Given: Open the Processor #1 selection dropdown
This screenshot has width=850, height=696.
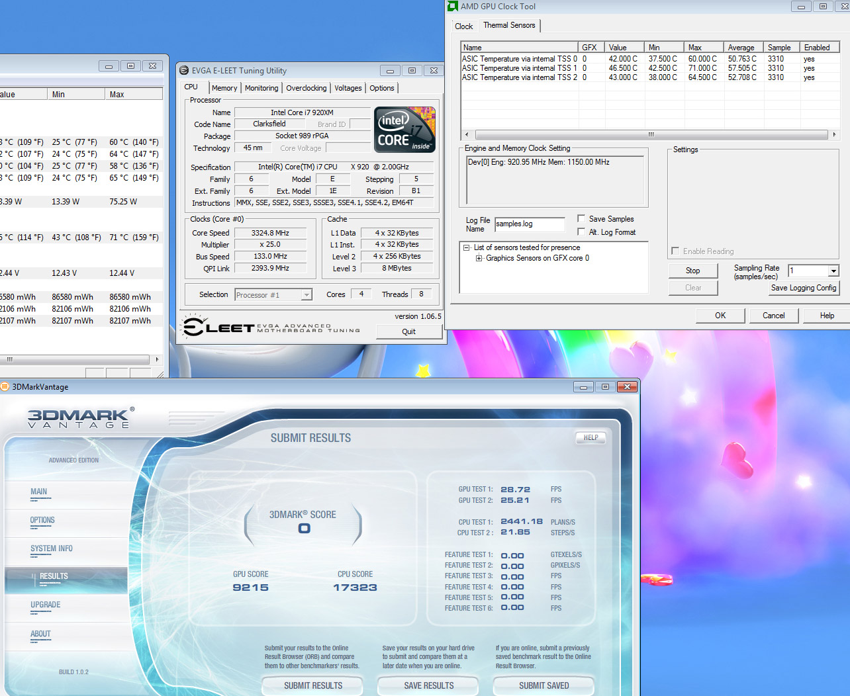Looking at the screenshot, I should point(307,295).
